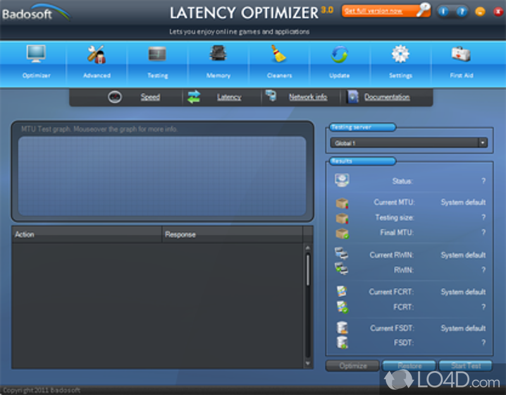Viewport: 506px width, 395px height.
Task: Click the RWIN network icon with checkmark
Action: coord(342,268)
